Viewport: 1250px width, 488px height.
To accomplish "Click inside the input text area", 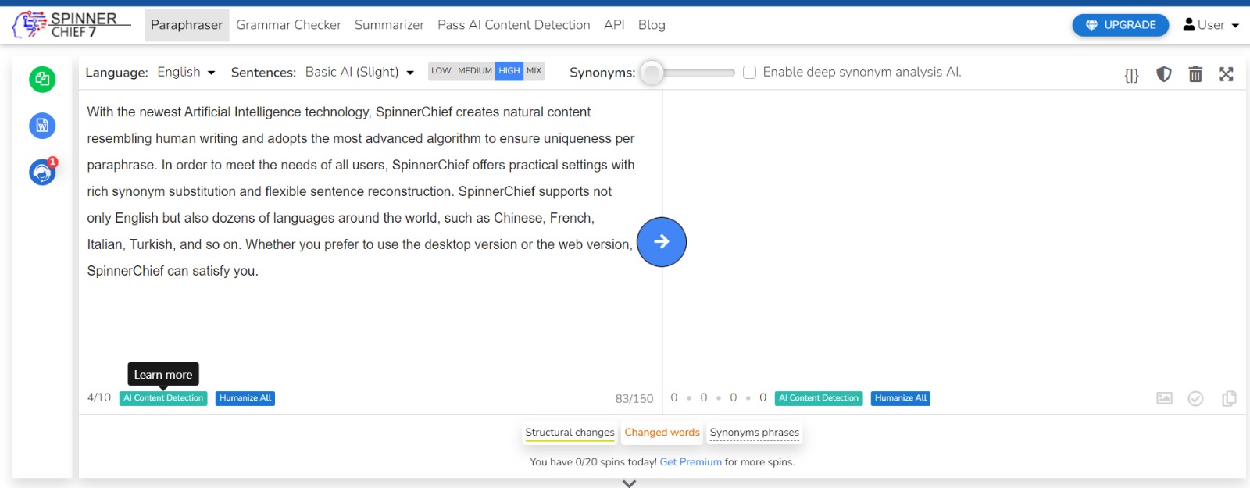I will [x=359, y=320].
